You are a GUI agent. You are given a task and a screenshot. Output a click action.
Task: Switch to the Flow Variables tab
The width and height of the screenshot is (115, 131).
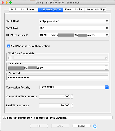tap(74, 9)
